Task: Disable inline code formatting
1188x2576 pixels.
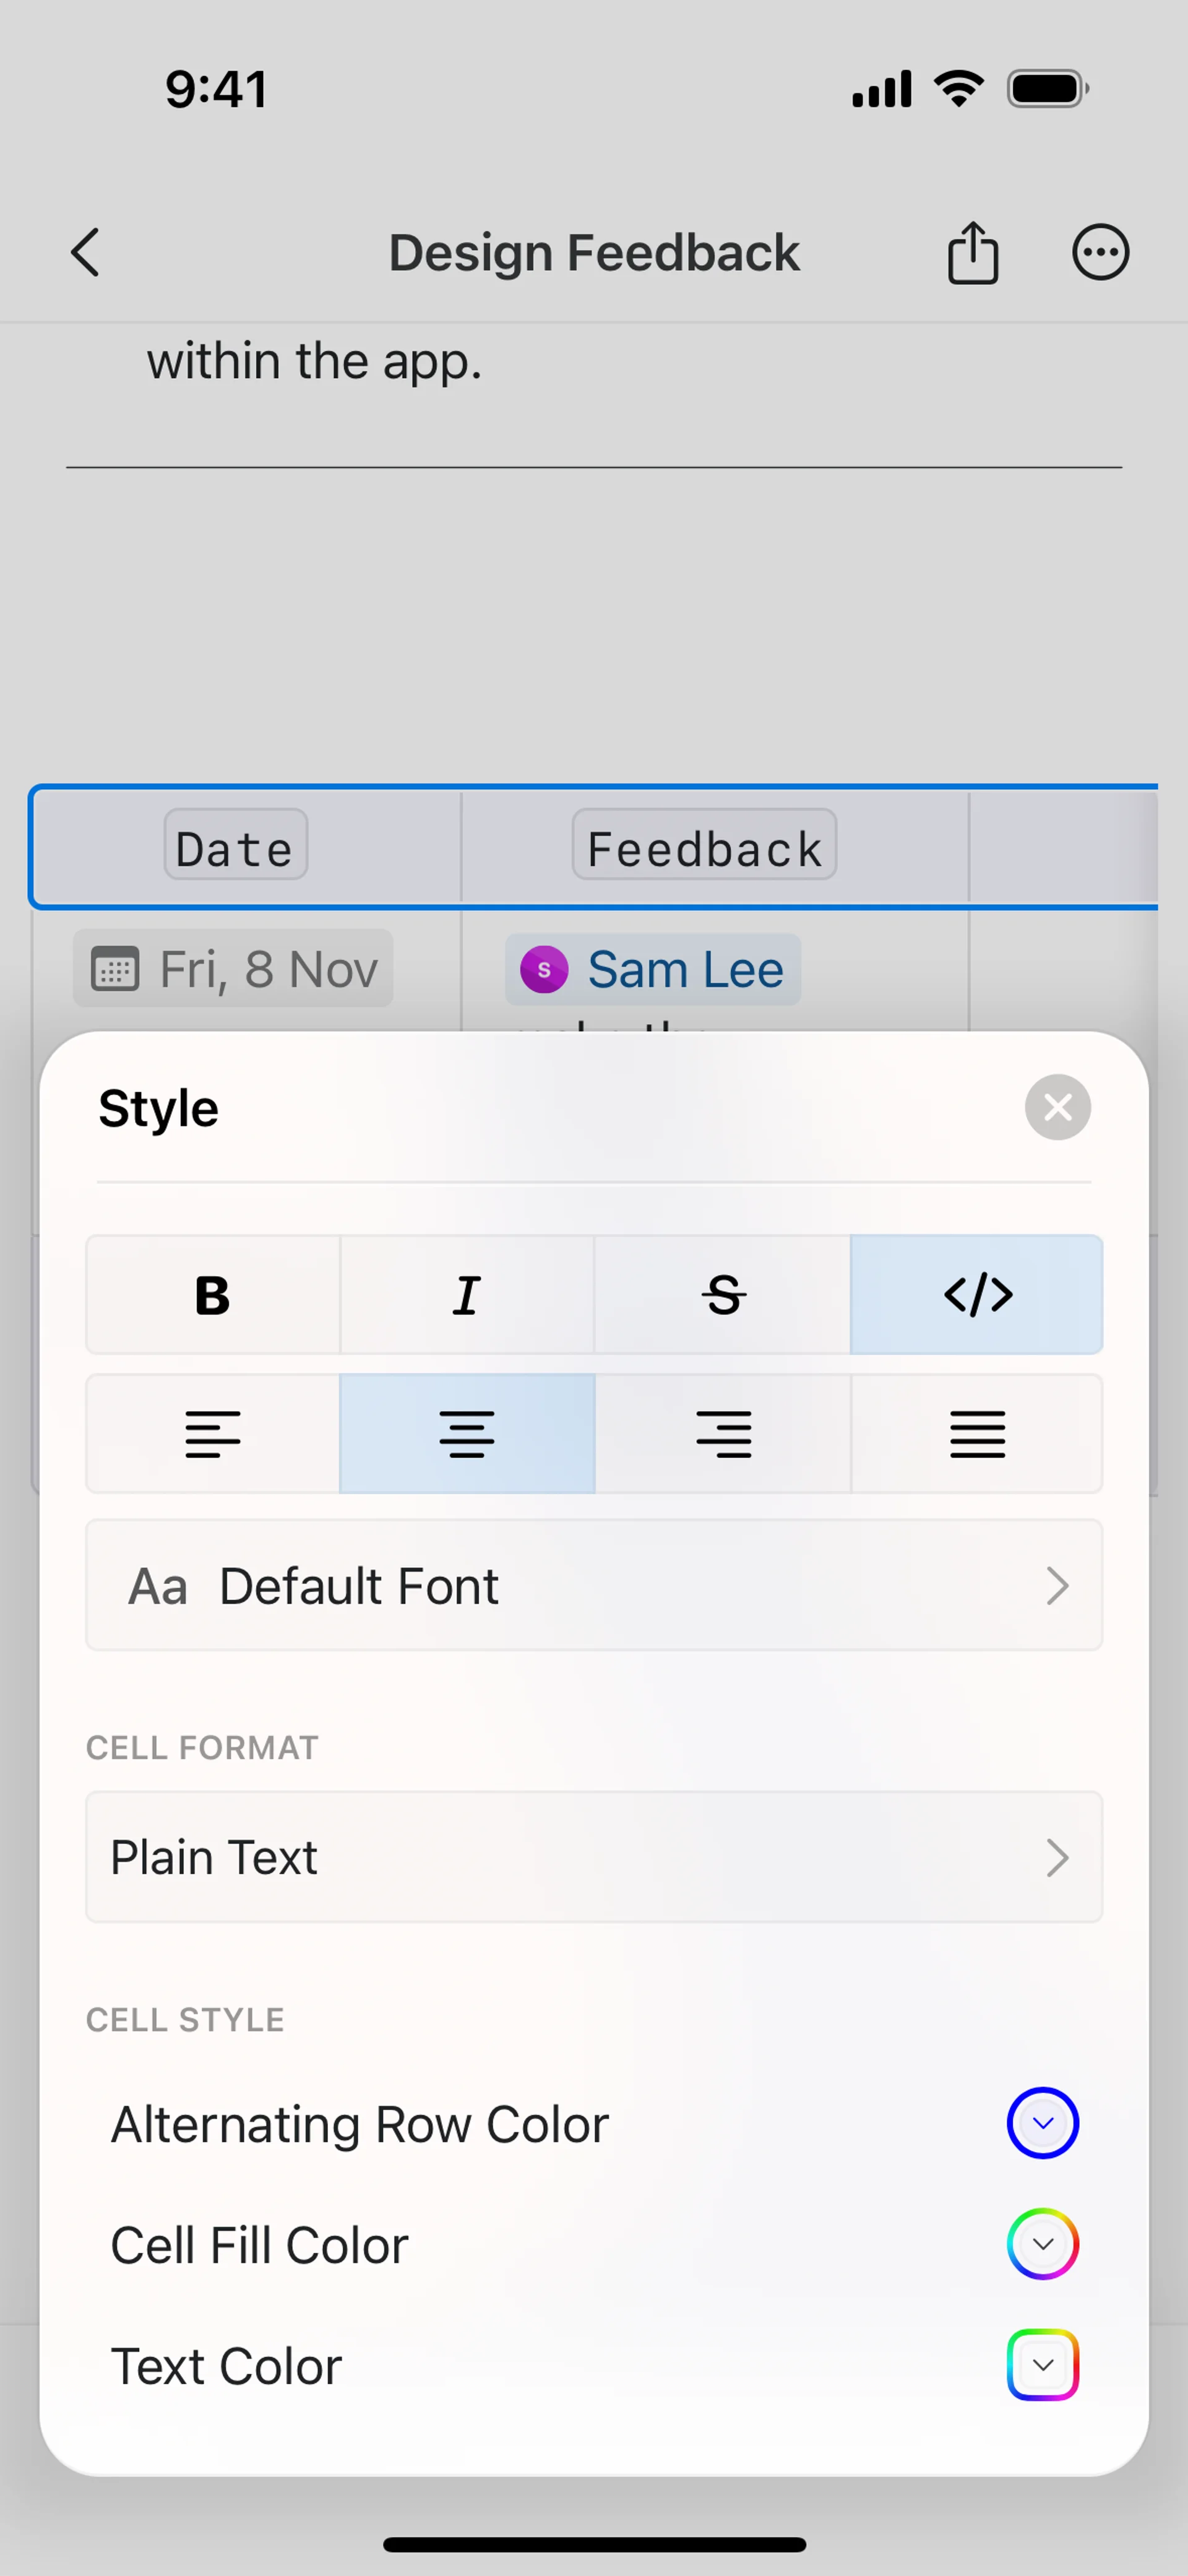Action: pyautogui.click(x=977, y=1295)
